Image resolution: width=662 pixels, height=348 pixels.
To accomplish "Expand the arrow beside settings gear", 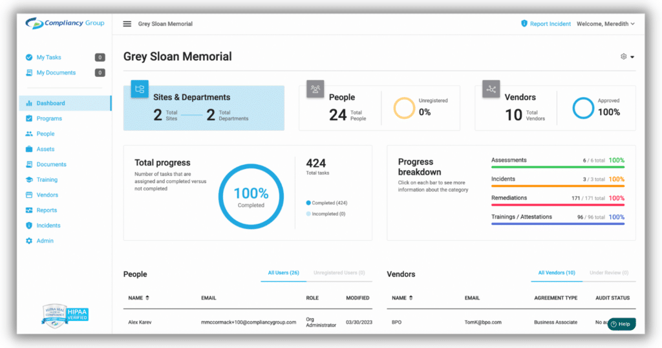I will tap(632, 57).
